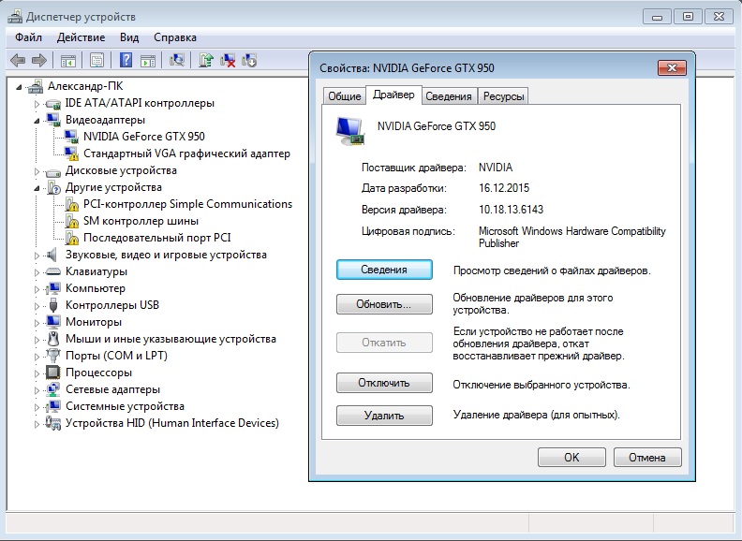Select Последовательный порт PCI
742x541 pixels.
coord(157,238)
